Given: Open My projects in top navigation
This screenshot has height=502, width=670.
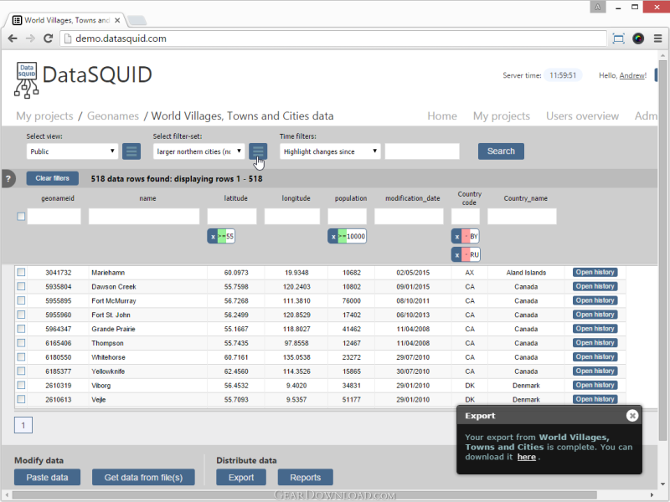Looking at the screenshot, I should pos(501,115).
